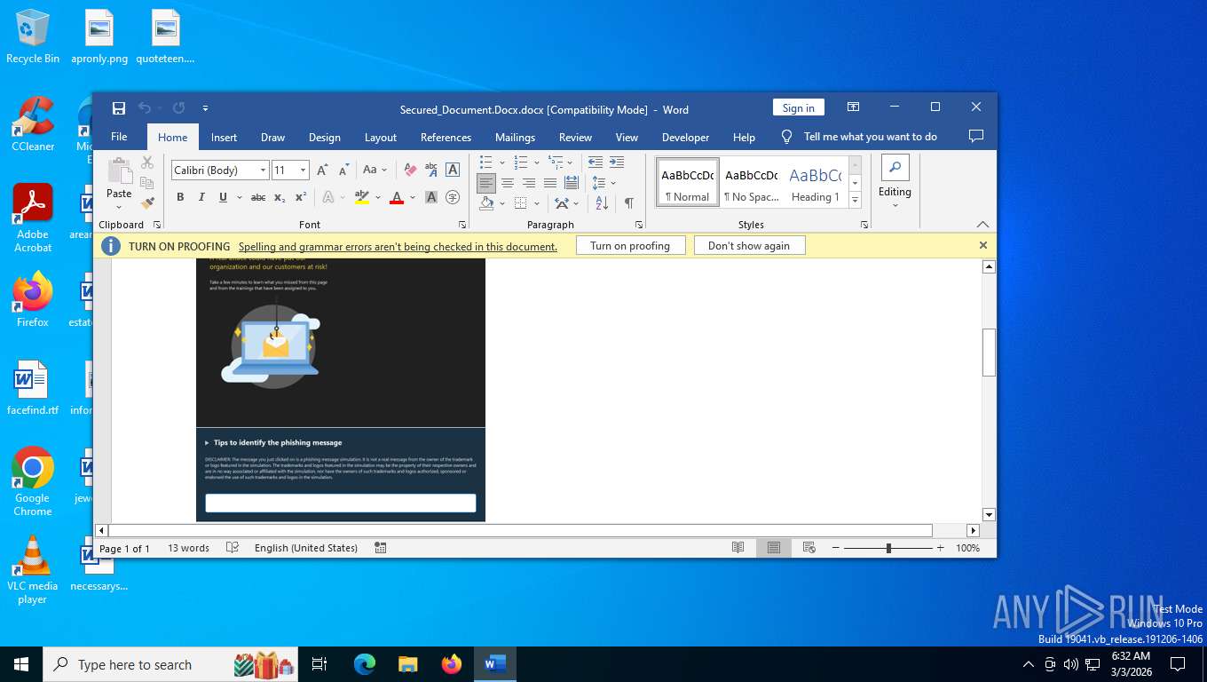Toggle Align Left paragraph alignment

[x=486, y=183]
